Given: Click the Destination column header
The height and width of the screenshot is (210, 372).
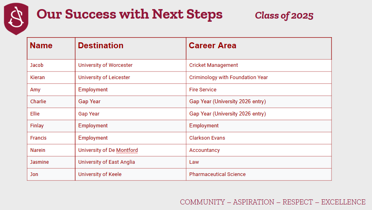Looking at the screenshot, I should pyautogui.click(x=101, y=46).
